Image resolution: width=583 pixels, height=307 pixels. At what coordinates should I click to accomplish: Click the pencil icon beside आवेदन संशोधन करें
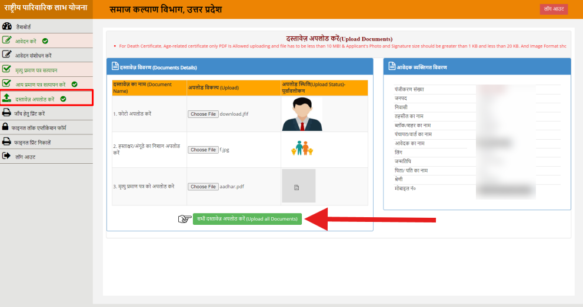coord(6,55)
